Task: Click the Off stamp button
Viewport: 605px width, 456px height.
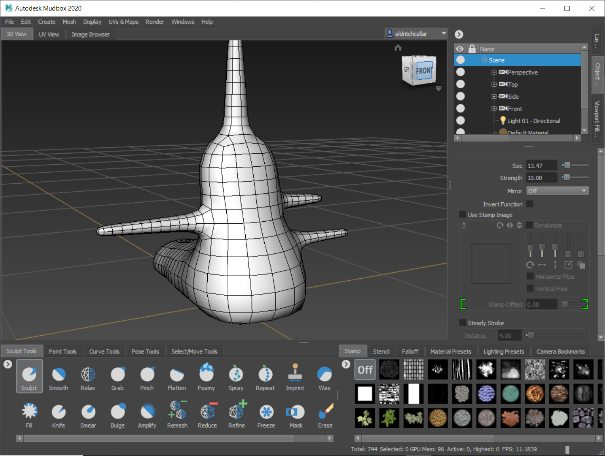Action: click(365, 370)
